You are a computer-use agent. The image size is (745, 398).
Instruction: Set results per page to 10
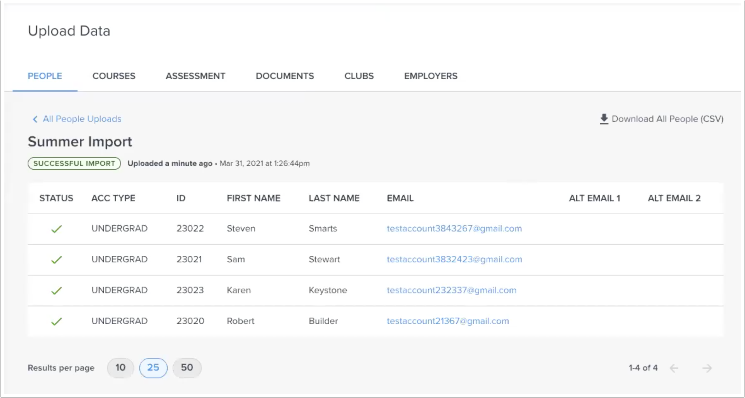click(120, 367)
